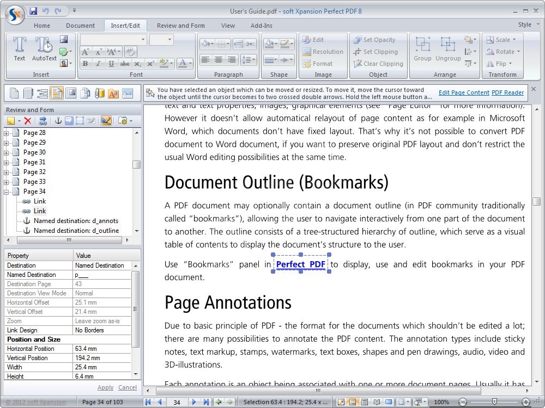Viewport: 545px width, 408px height.
Task: Set paragraph alignment to left
Action: tap(205, 60)
